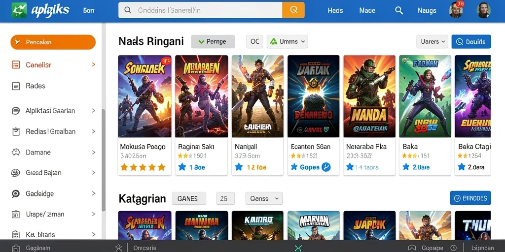This screenshot has width=505, height=252.
Task: Open the Umms dropdown
Action: pyautogui.click(x=288, y=41)
